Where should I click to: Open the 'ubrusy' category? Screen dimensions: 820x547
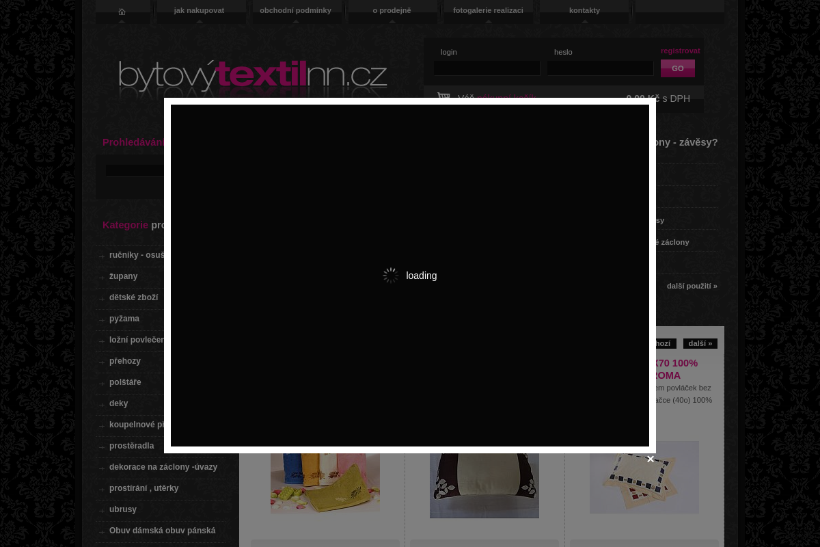(x=122, y=509)
